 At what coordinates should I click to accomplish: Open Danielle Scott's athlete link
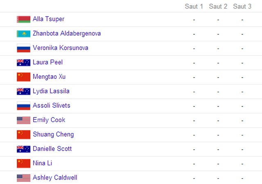point(52,149)
